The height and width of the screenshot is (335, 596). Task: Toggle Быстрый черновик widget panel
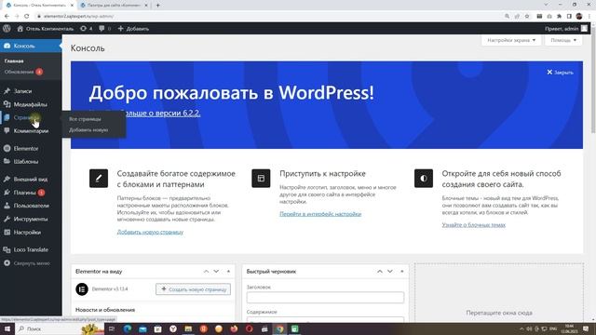point(402,271)
